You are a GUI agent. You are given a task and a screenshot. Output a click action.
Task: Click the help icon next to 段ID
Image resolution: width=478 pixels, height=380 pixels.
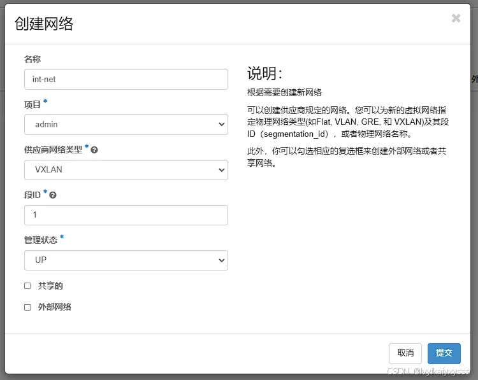(x=53, y=195)
